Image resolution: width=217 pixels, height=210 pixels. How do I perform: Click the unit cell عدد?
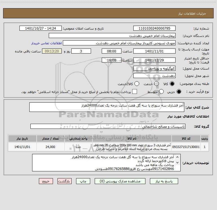78,147
